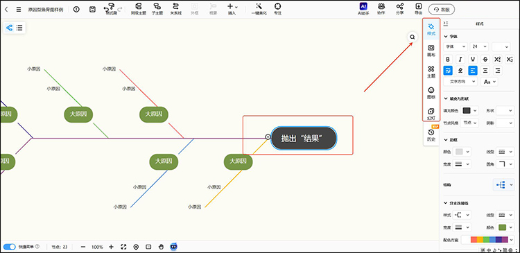Image resolution: width=520 pixels, height=253 pixels.
Task: Add a 子主题 subtopic
Action: pyautogui.click(x=157, y=9)
